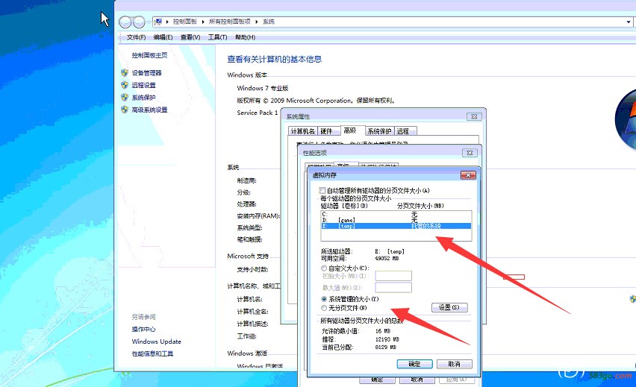Switch to 系统保护 tab in 系统属性 dialog
Image resolution: width=636 pixels, height=387 pixels.
coord(379,131)
